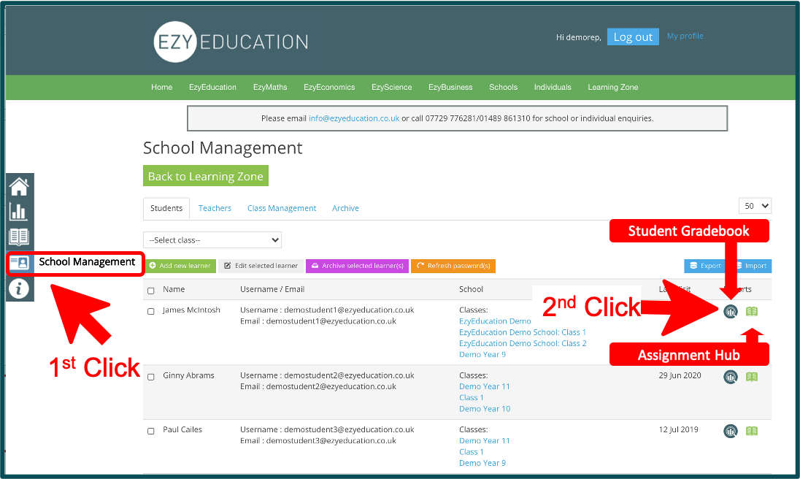Viewport: 800px width, 479px height.
Task: Open the Archive tab
Action: 345,208
